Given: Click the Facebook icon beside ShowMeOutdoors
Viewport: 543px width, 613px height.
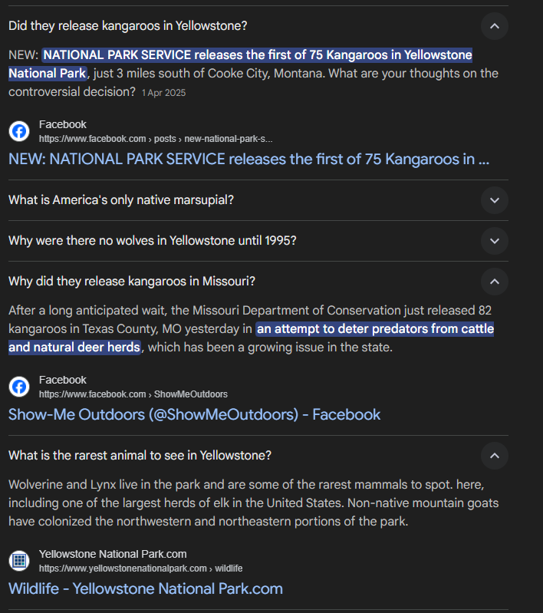Looking at the screenshot, I should [x=19, y=387].
